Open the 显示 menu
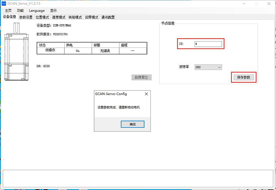The height and width of the screenshot is (190, 276). [x=53, y=11]
